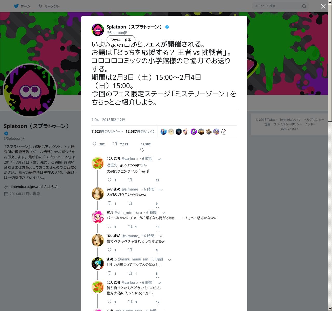View the 7,623 retweets list
The image size is (332, 311).
tap(107, 131)
